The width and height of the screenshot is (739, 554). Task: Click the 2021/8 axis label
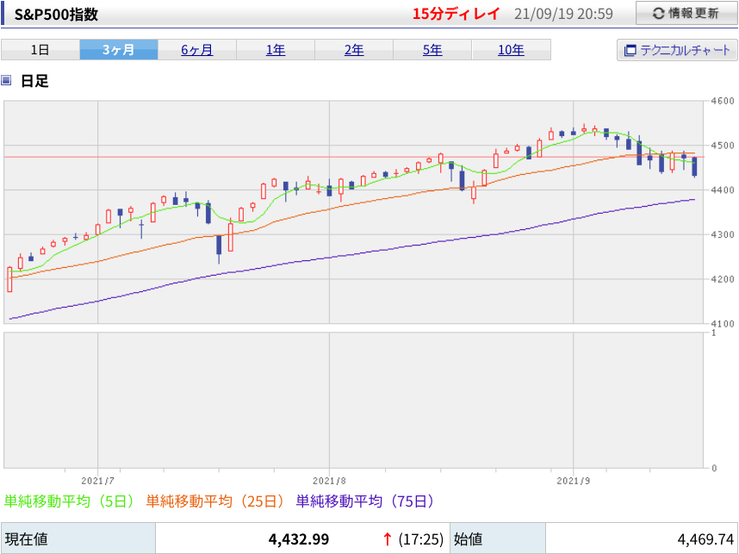click(x=329, y=481)
